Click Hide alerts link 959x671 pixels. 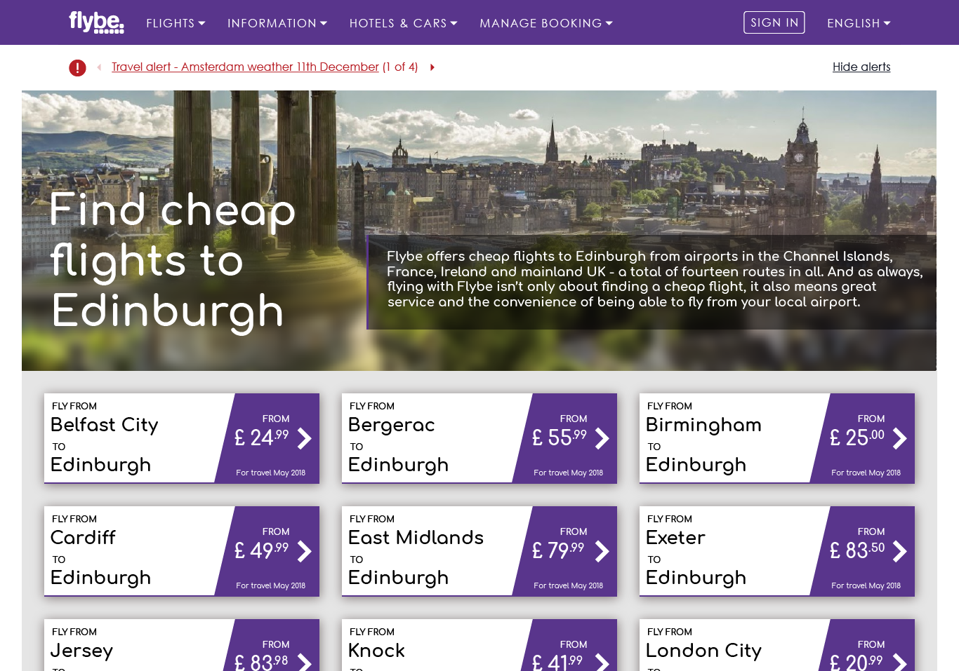pos(861,67)
